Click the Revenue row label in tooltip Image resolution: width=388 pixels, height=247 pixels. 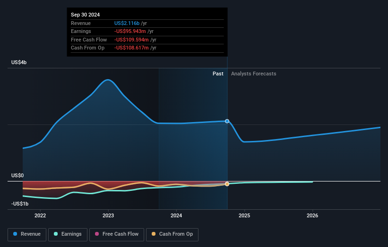81,23
